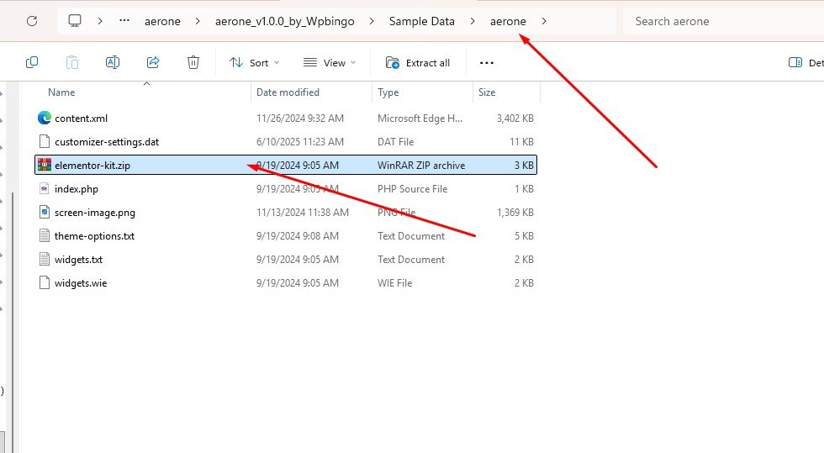Click the This PC monitor icon in the breadcrumb
Viewport: 824px width, 453px height.
click(75, 20)
